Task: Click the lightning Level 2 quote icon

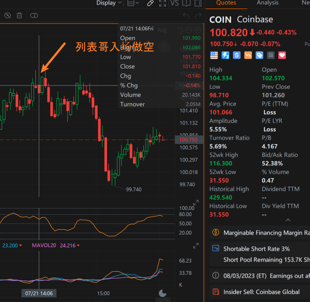Action: tap(225, 55)
